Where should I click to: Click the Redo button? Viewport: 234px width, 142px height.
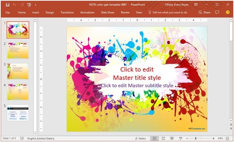pos(22,5)
